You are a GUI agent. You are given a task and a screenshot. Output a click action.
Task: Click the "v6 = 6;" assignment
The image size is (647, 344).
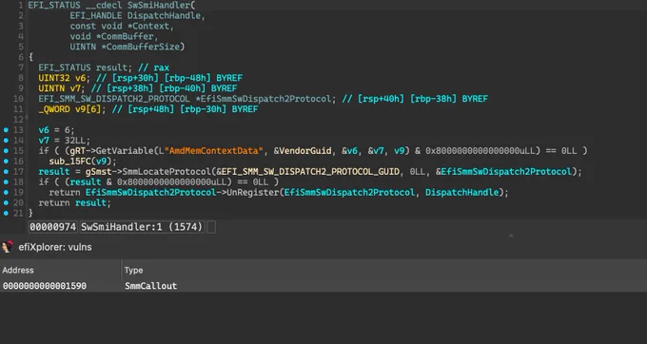tap(56, 130)
